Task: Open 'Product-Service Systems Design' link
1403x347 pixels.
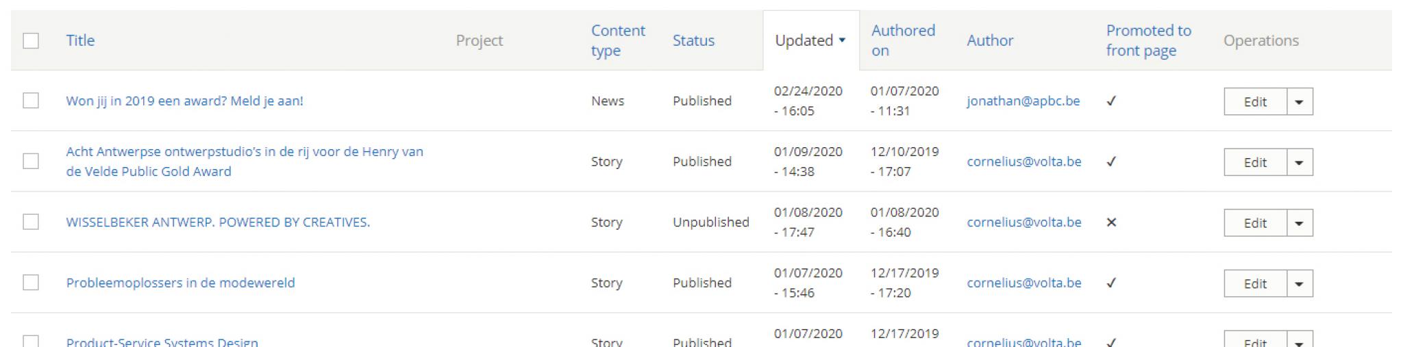Action: (162, 342)
